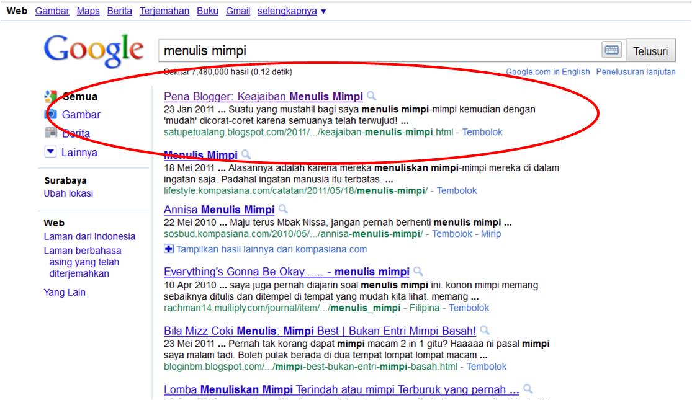Click preview magnifier beside Pena Blogger result

[372, 96]
